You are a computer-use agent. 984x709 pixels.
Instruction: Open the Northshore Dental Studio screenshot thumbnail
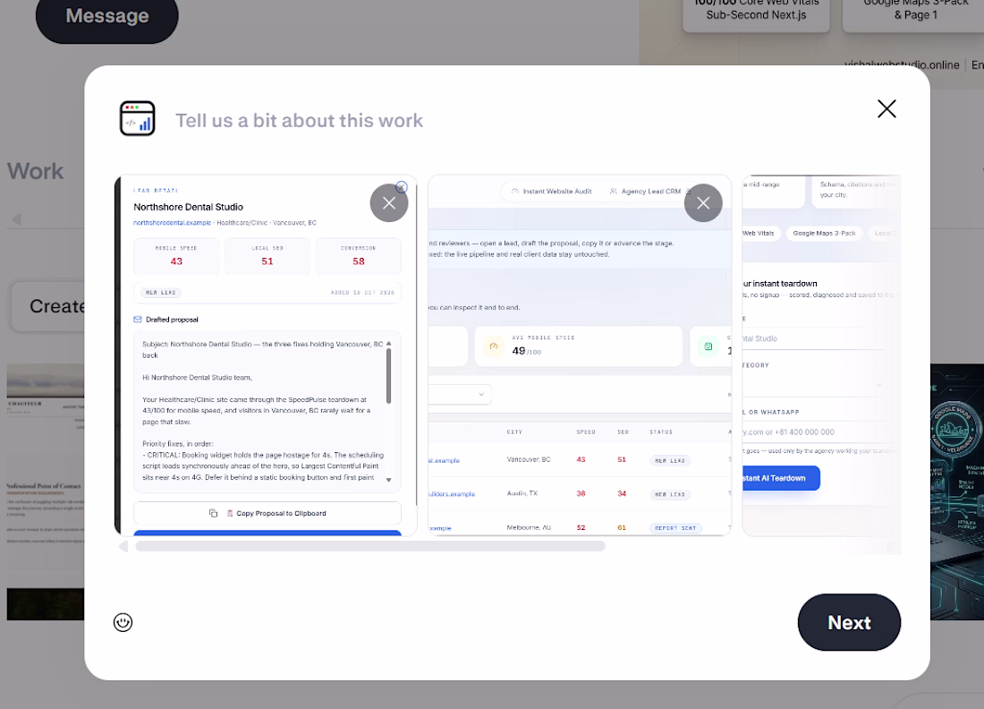(x=266, y=355)
